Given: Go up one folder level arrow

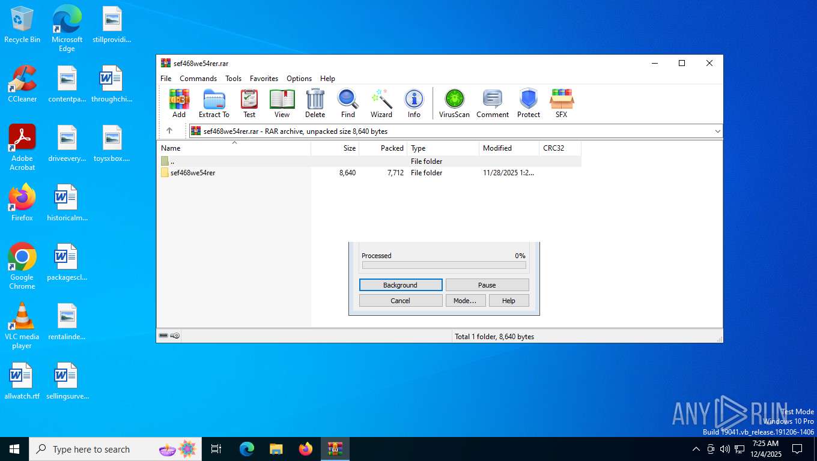Looking at the screenshot, I should [x=169, y=131].
